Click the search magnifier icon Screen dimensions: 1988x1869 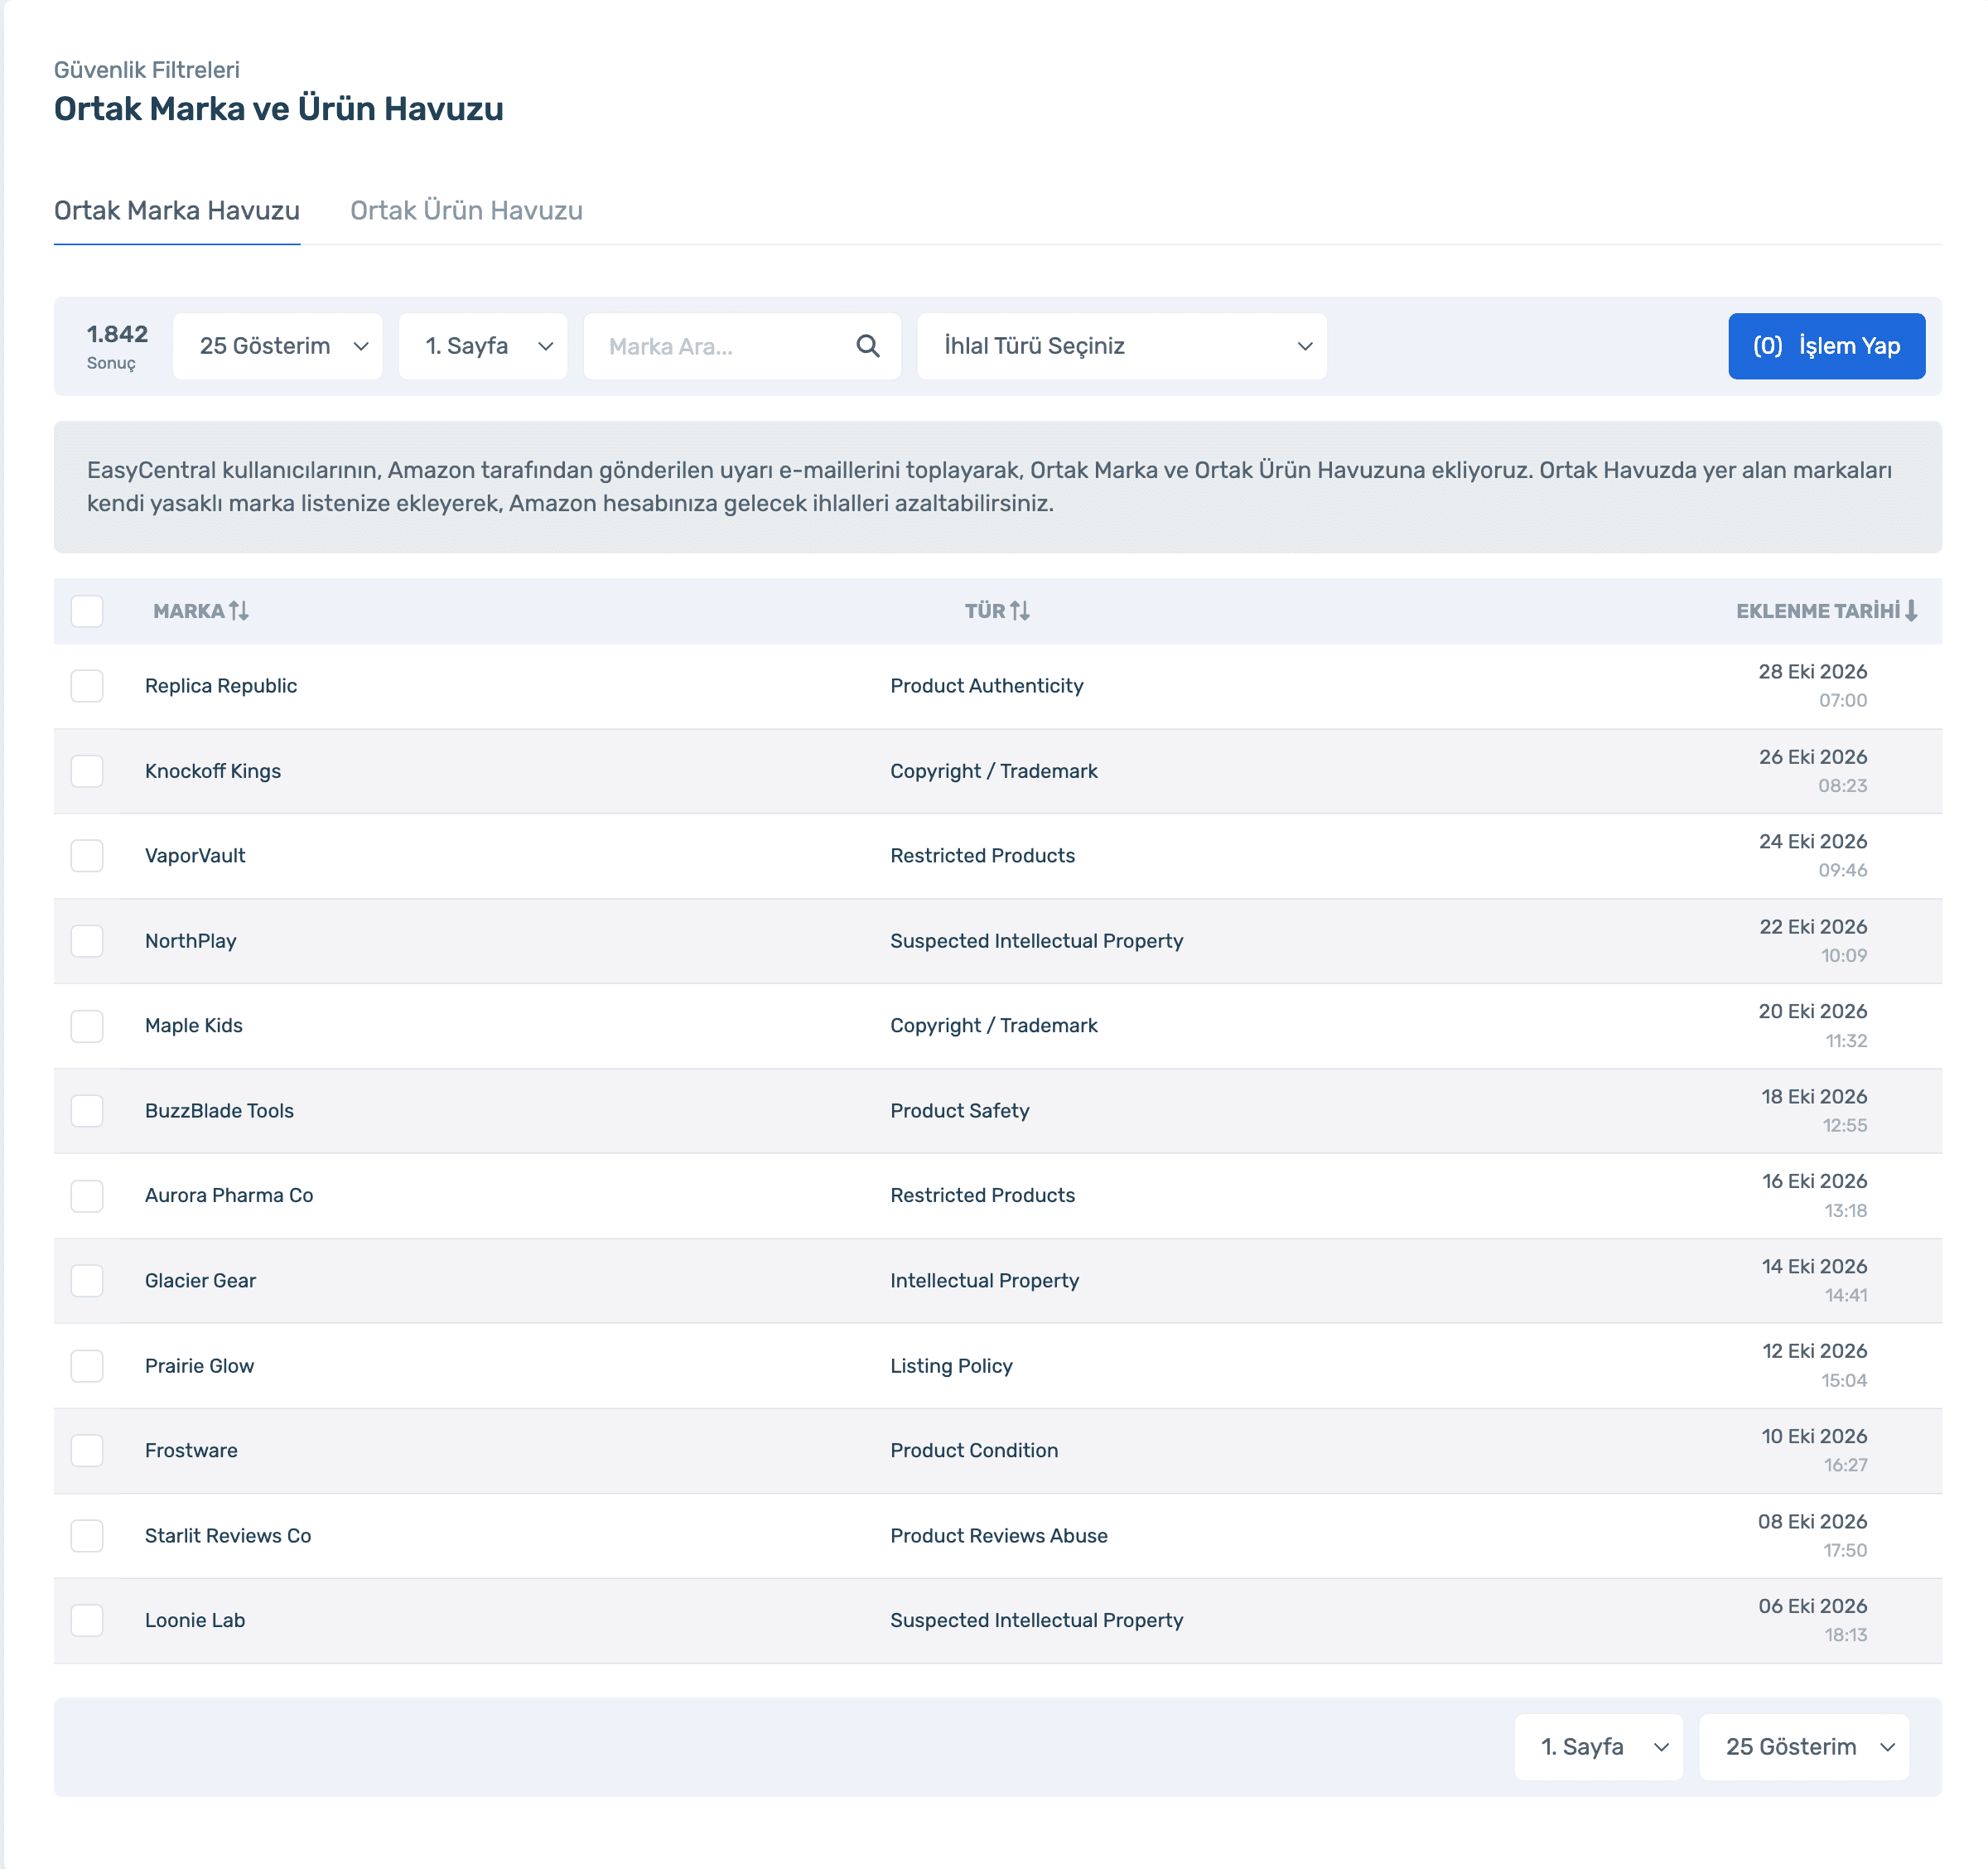pyautogui.click(x=868, y=346)
